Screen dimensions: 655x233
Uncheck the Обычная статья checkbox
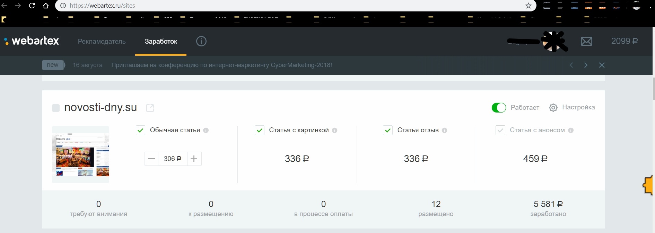(140, 131)
